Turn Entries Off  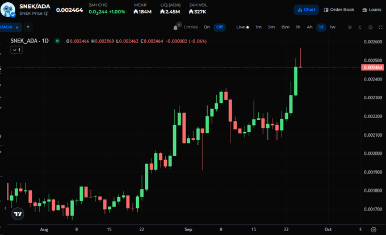coord(220,27)
